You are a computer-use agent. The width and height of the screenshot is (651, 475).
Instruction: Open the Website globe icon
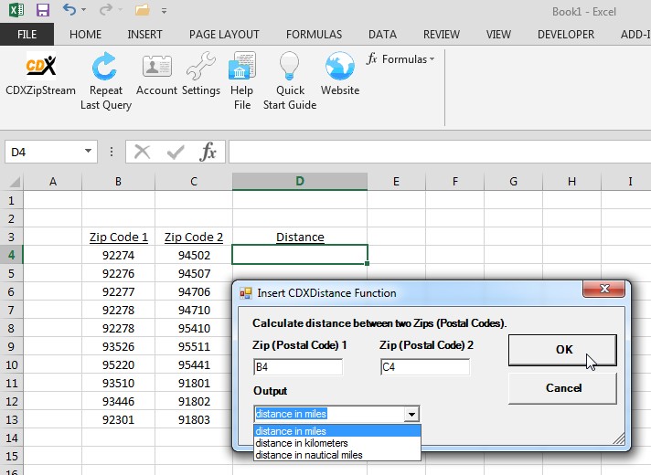click(x=339, y=66)
